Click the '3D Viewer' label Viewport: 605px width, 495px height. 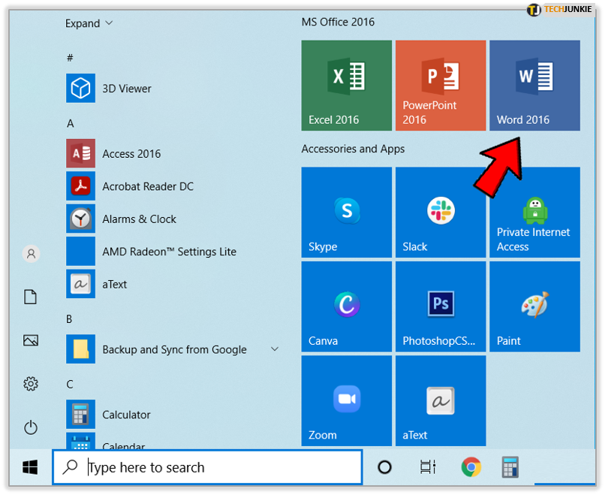(127, 89)
